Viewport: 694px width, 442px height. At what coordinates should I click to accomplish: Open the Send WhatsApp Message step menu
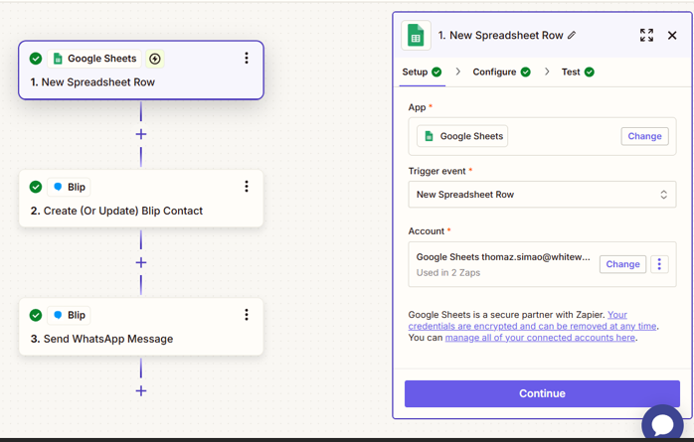(247, 314)
